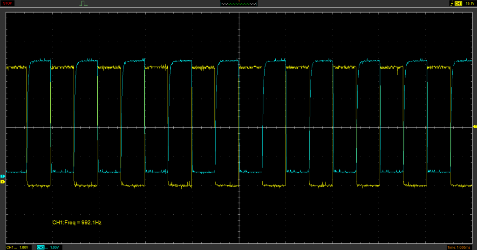
Task: Click the CH2 label in bottom bar
Action: 40,247
